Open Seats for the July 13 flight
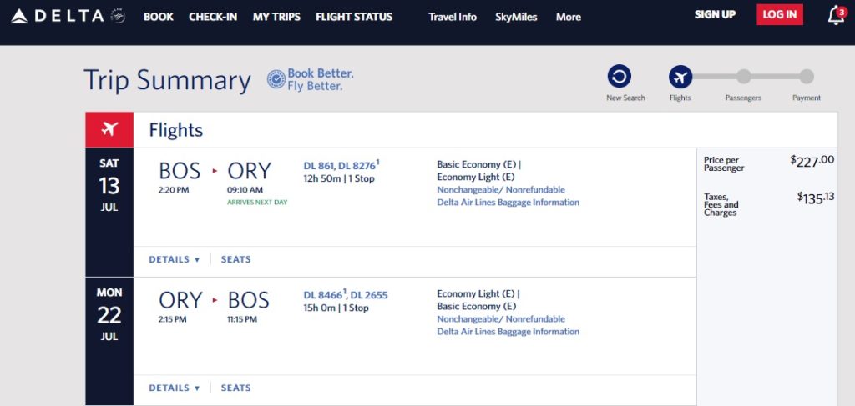The height and width of the screenshot is (406, 855). 235,259
